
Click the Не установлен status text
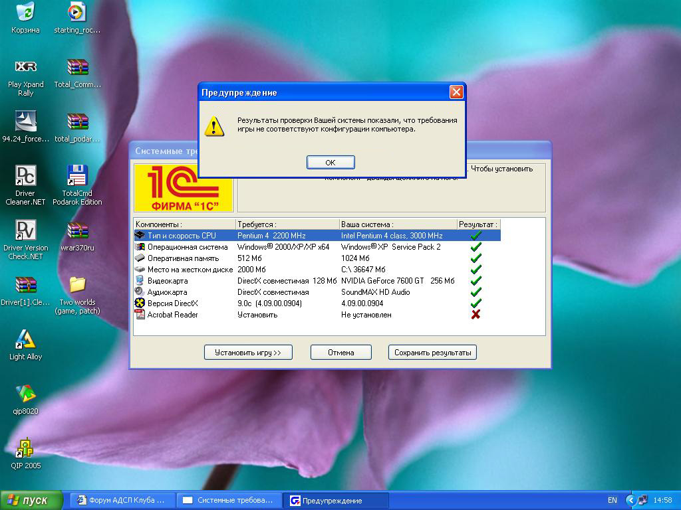tap(366, 314)
